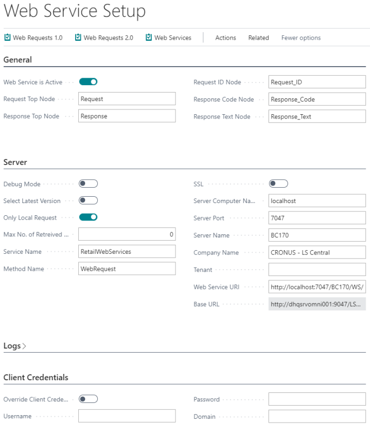
Task: Open the Related menu
Action: (x=258, y=38)
